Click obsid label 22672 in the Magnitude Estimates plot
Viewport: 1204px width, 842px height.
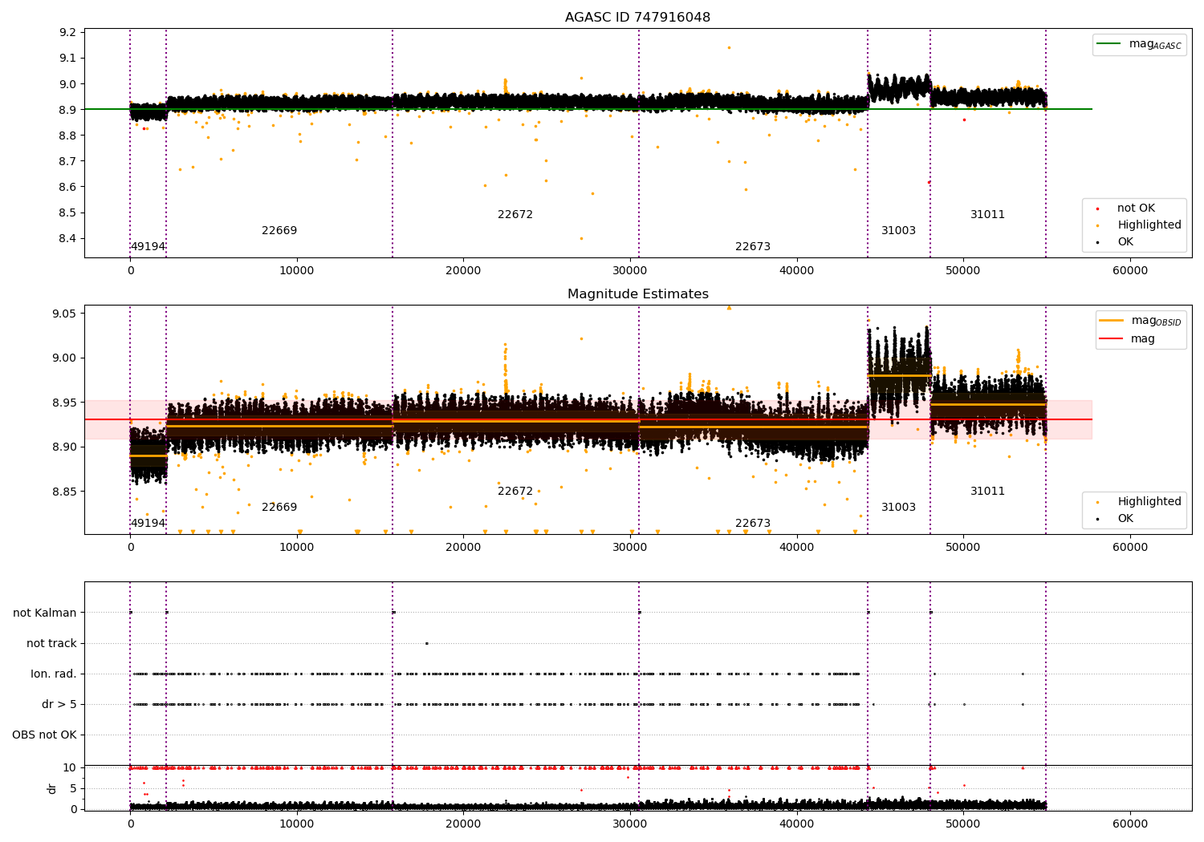coord(515,492)
